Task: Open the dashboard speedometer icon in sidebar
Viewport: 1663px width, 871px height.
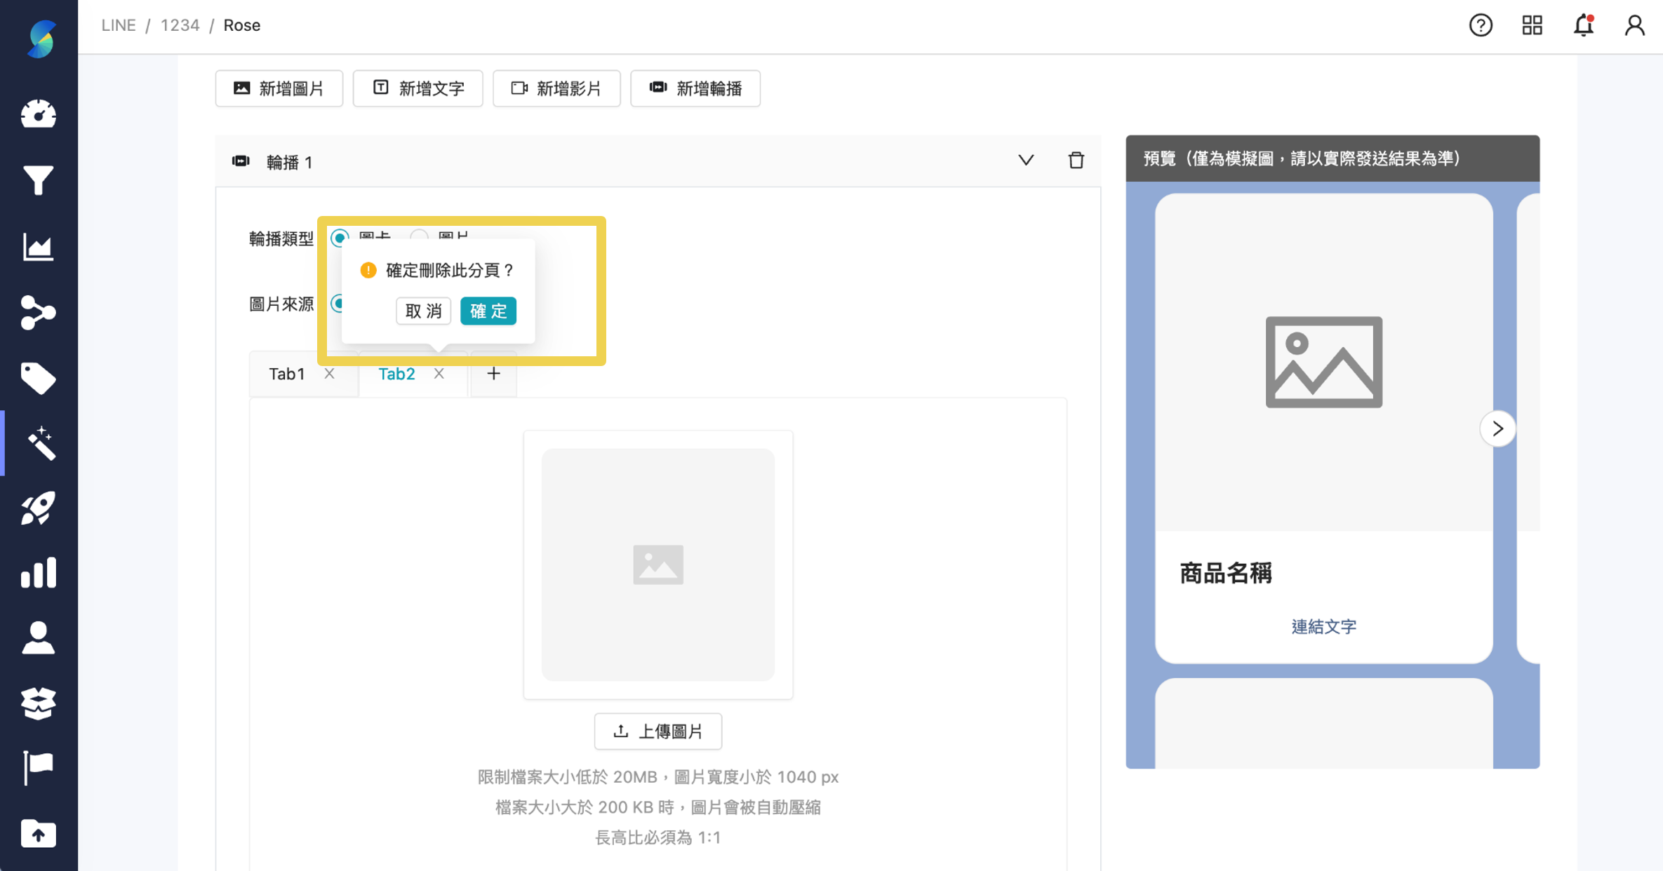Action: pos(39,114)
